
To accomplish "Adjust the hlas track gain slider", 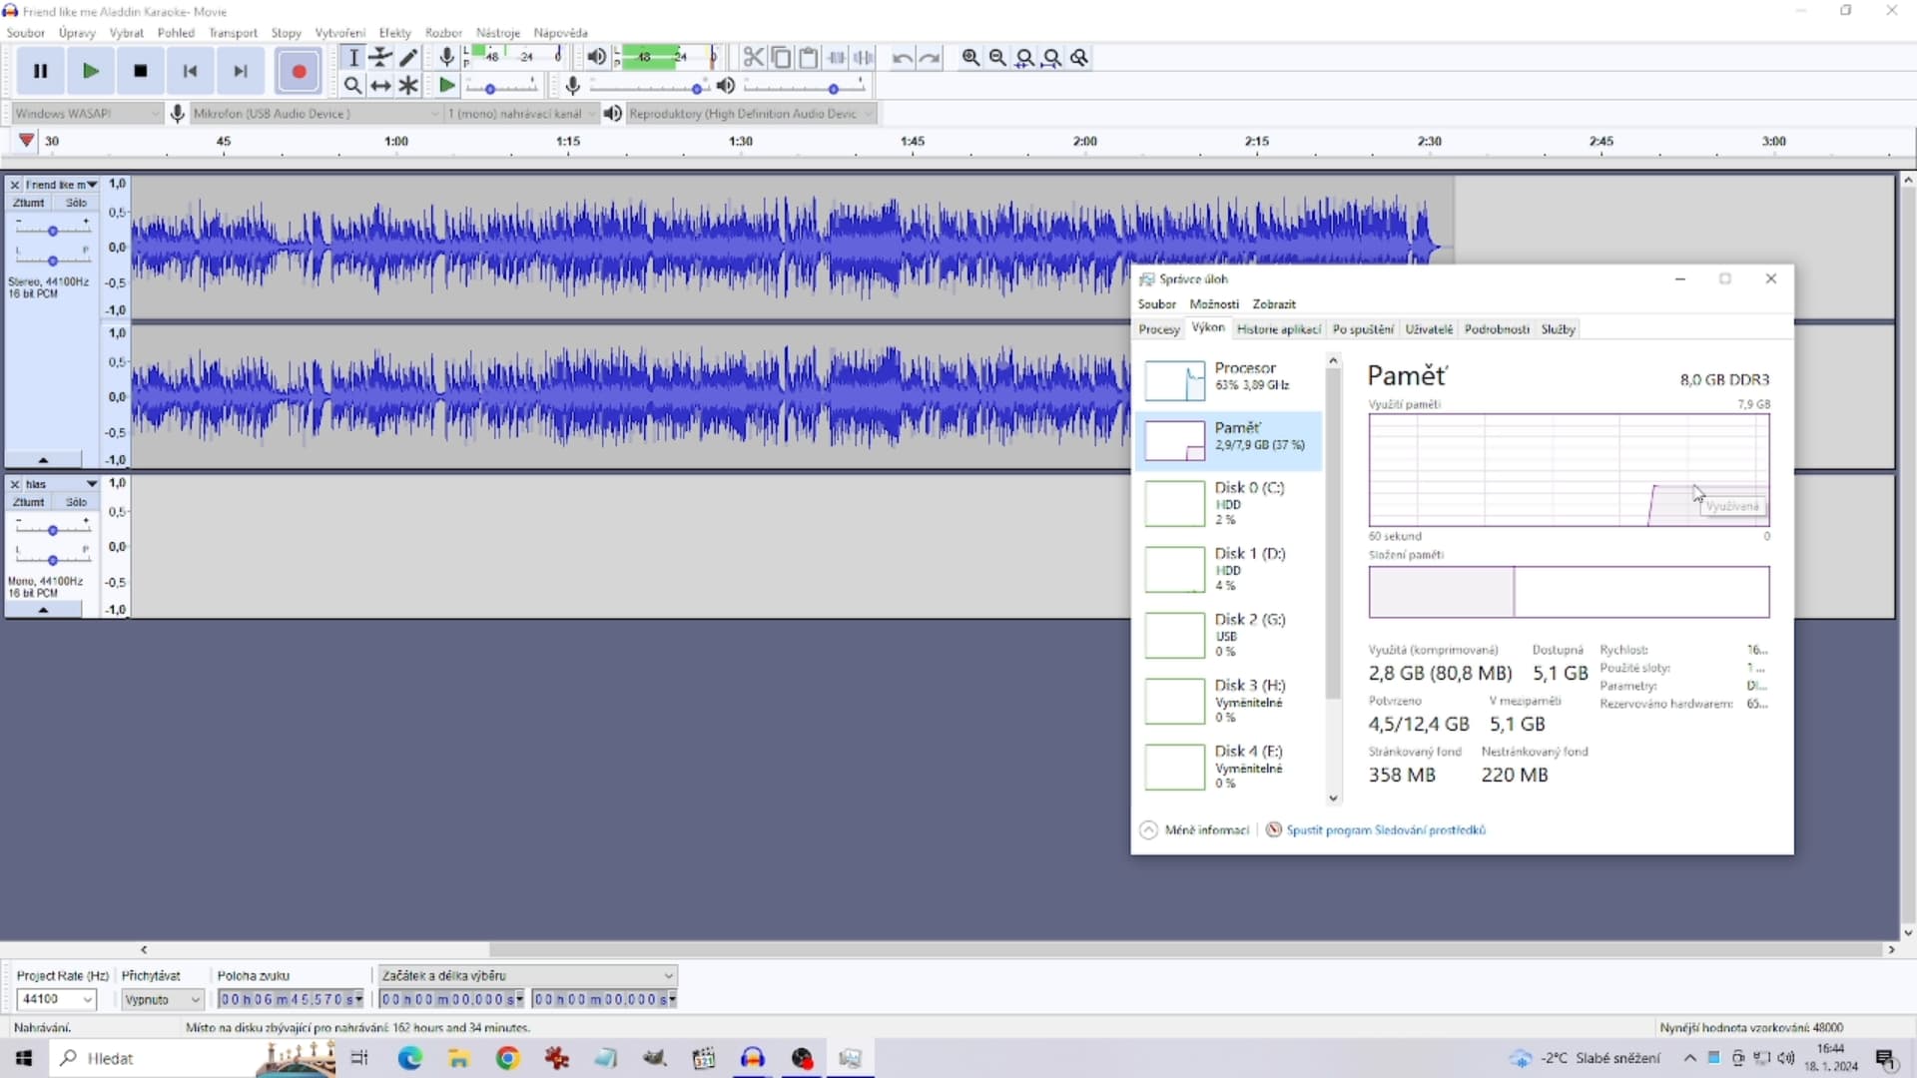I will click(x=52, y=530).
